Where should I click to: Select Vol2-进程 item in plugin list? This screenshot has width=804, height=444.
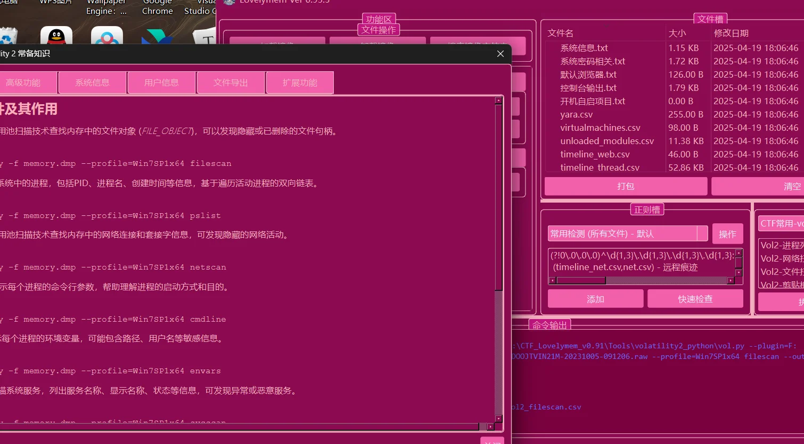point(781,245)
